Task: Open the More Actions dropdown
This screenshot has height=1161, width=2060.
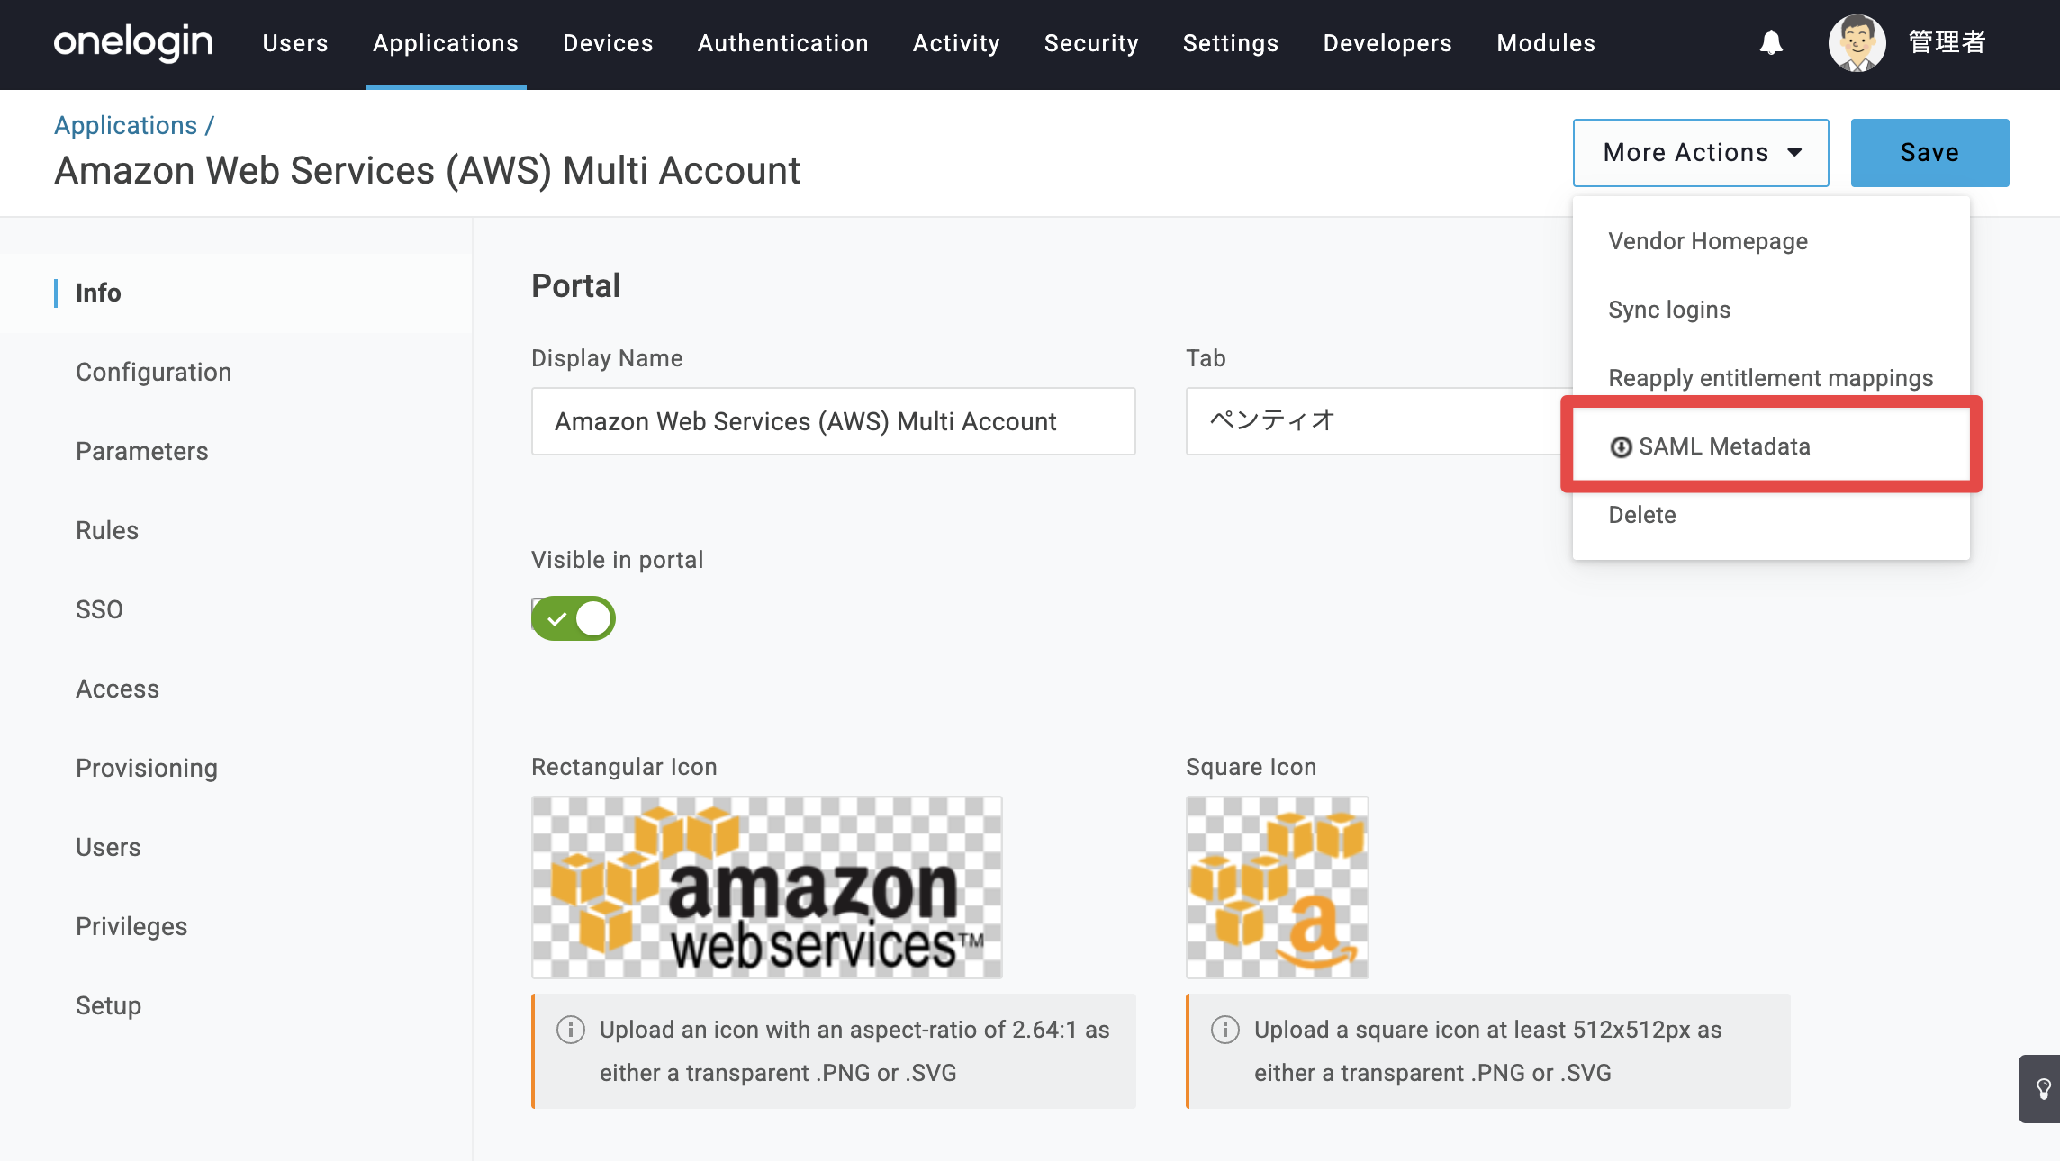Action: 1701,153
